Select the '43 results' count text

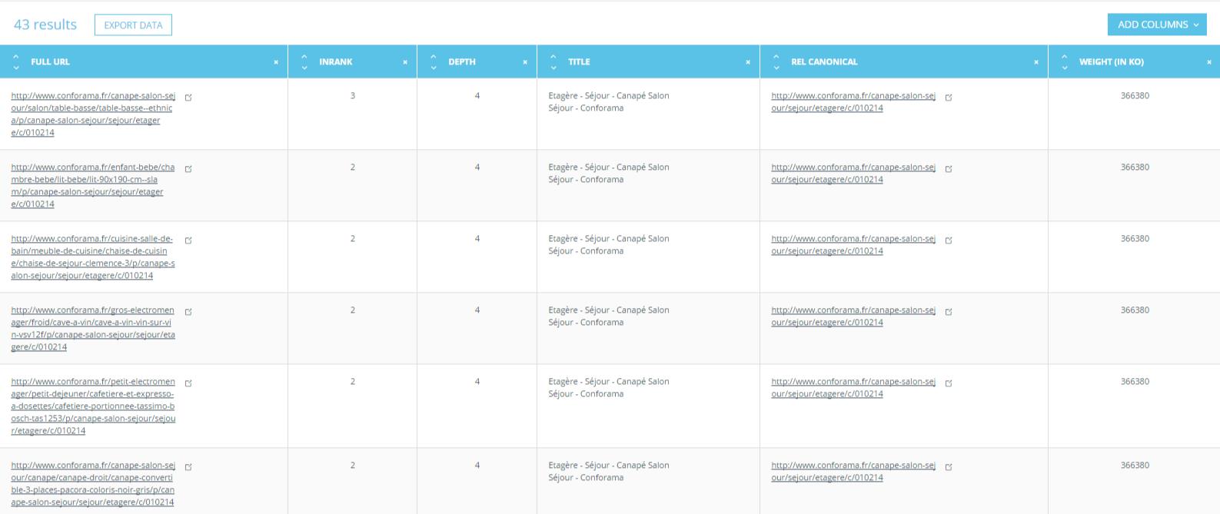tap(45, 25)
